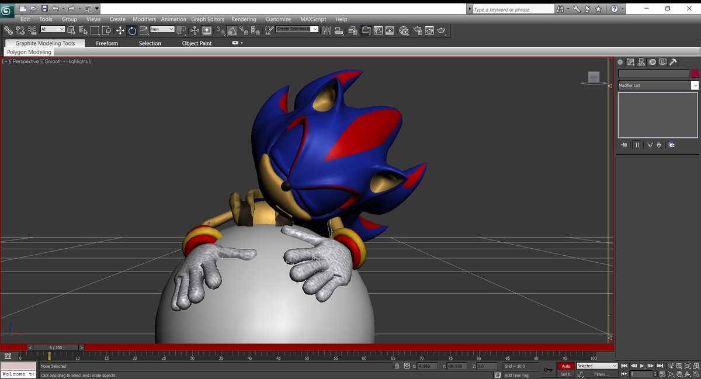Click the search keyword or phrase field
The width and height of the screenshot is (701, 379).
(512, 9)
